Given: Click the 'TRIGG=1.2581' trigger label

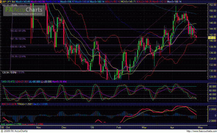Looking at the screenshot, I should [x=25, y=104].
